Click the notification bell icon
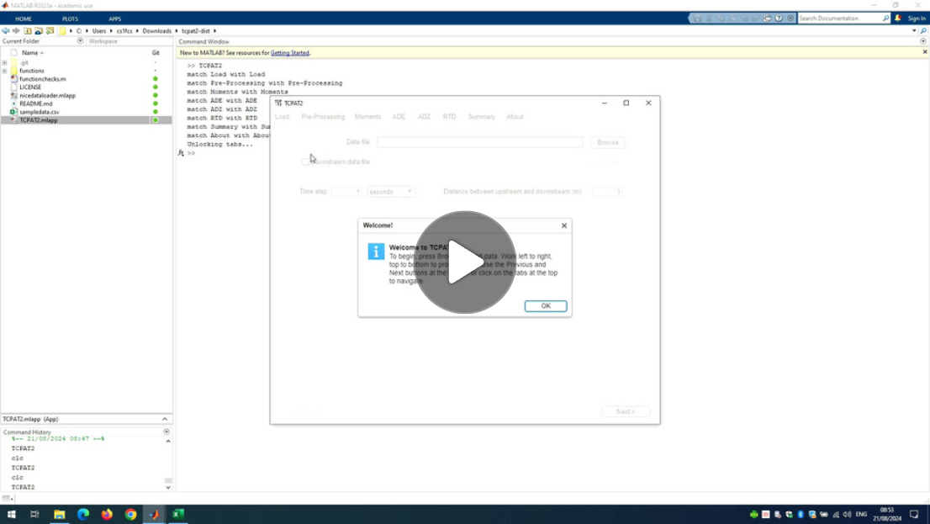Viewport: 930px width, 524px height. [x=898, y=19]
